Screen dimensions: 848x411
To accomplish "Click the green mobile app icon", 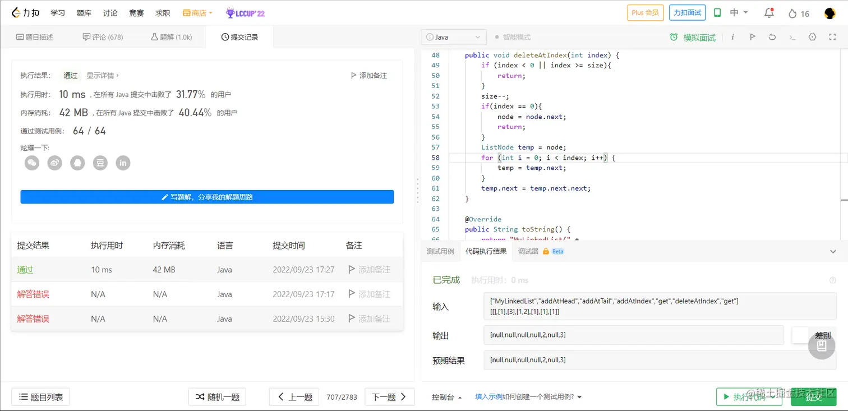I will pos(717,12).
